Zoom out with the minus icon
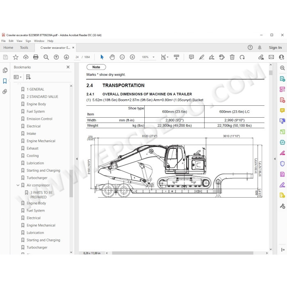 [x=122, y=57]
